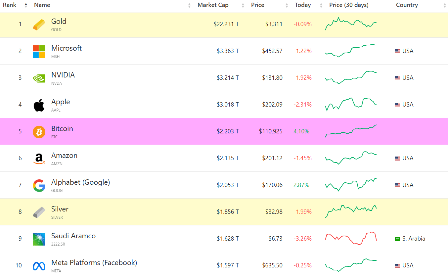
Task: Click the Saudi Arabia flag icon
Action: 397,239
